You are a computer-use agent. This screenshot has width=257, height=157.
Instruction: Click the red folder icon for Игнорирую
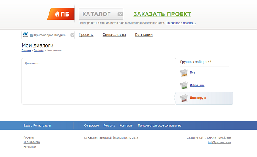click(184, 98)
